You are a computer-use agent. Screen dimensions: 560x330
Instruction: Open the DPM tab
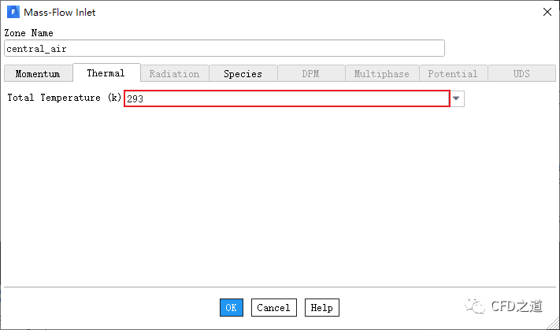click(x=310, y=73)
